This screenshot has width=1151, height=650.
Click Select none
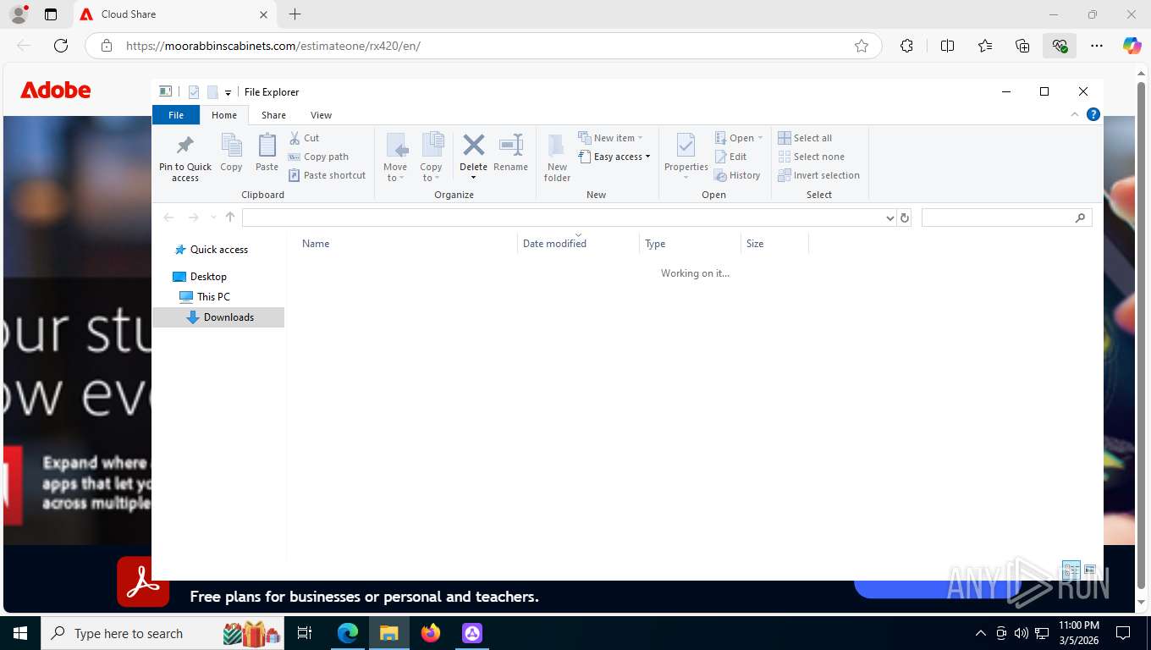(x=811, y=157)
